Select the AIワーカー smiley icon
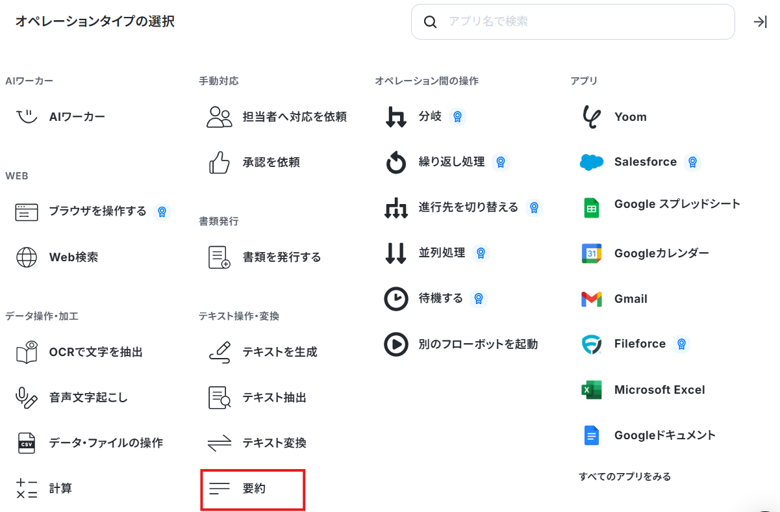The height and width of the screenshot is (512, 780). 27,117
